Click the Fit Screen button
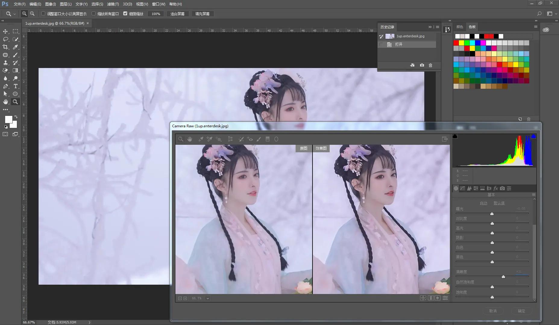 tap(177, 14)
